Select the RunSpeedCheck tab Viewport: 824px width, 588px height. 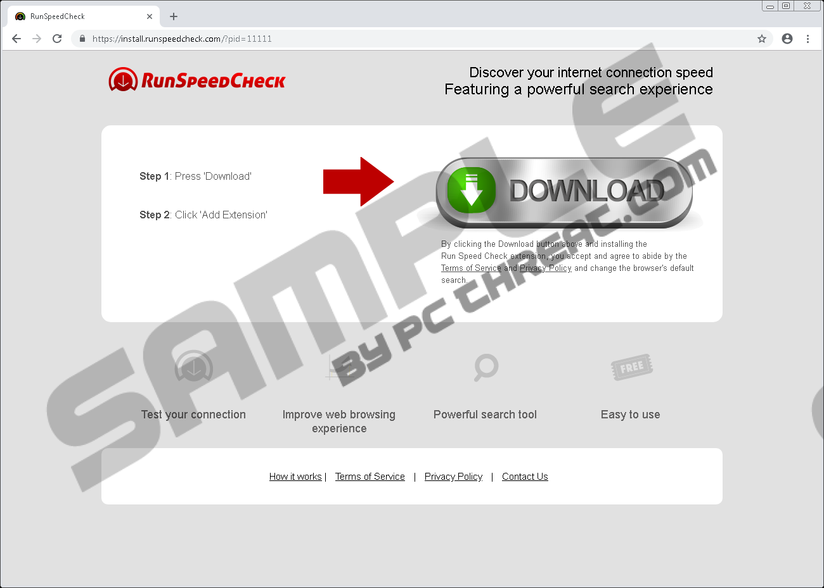click(83, 16)
